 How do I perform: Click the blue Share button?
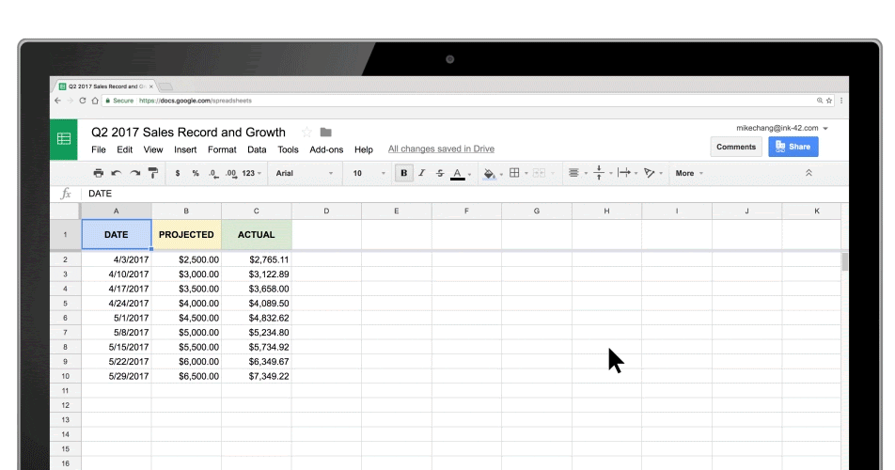[793, 147]
